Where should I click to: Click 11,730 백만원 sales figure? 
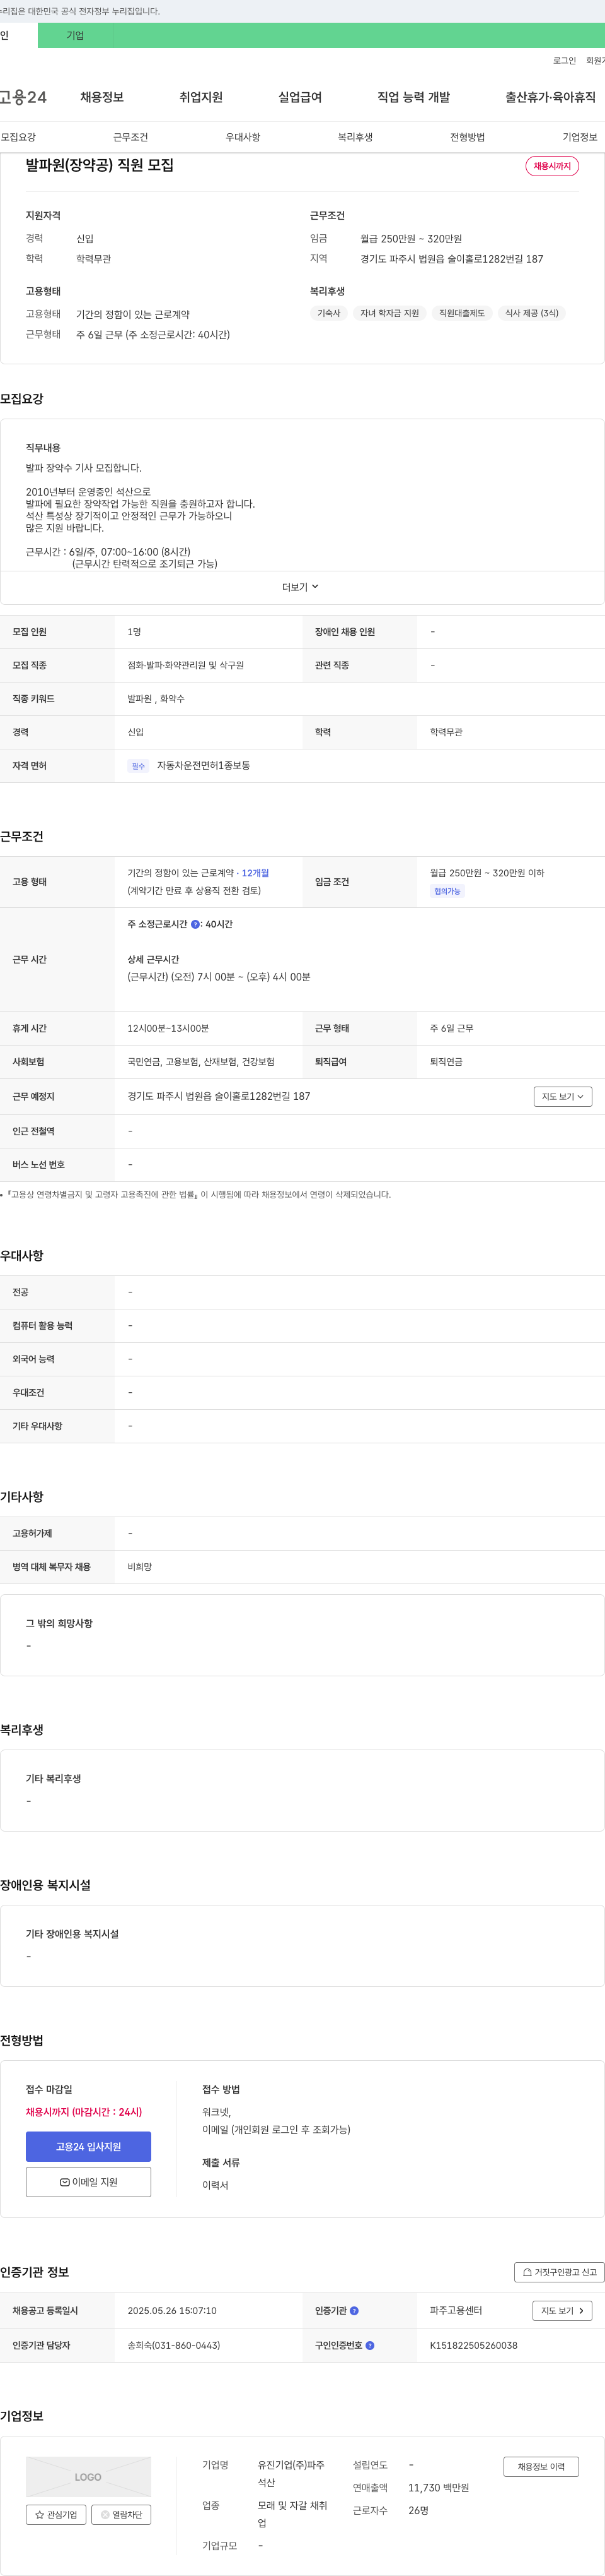(438, 2488)
